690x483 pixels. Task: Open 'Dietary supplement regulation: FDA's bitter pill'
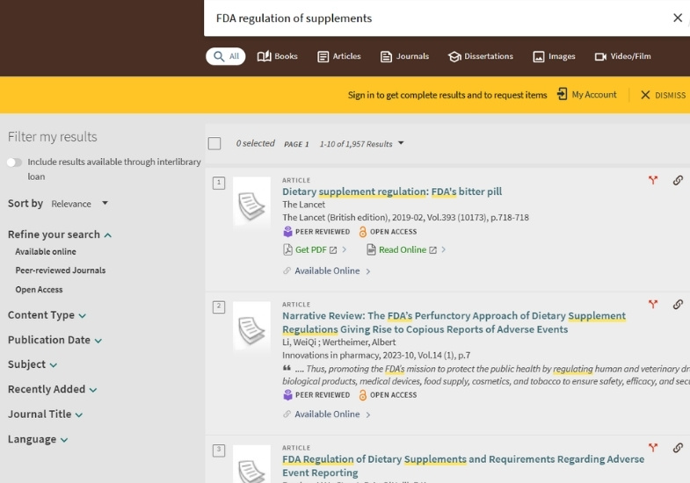click(x=392, y=191)
